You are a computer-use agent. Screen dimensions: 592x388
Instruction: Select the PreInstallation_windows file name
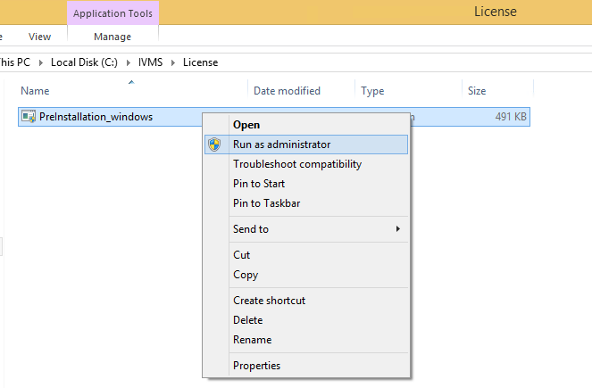96,117
